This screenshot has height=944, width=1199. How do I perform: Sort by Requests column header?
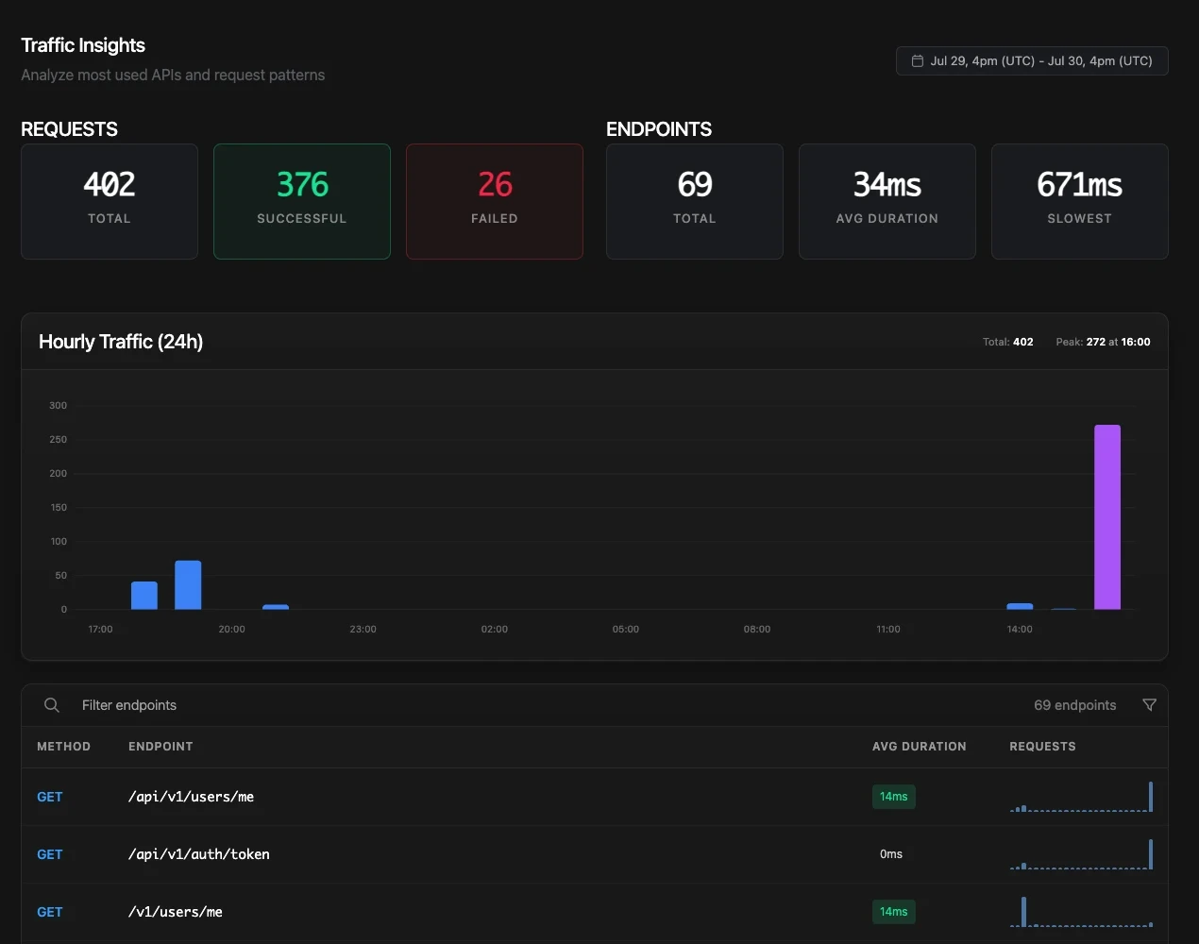tap(1042, 747)
